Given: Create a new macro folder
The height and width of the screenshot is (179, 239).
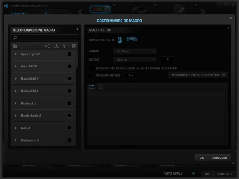Looking at the screenshot, I should [x=16, y=46].
